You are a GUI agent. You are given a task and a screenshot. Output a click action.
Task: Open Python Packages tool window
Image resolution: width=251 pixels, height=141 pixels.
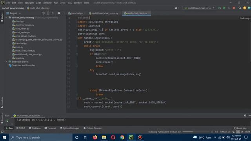coord(69,128)
